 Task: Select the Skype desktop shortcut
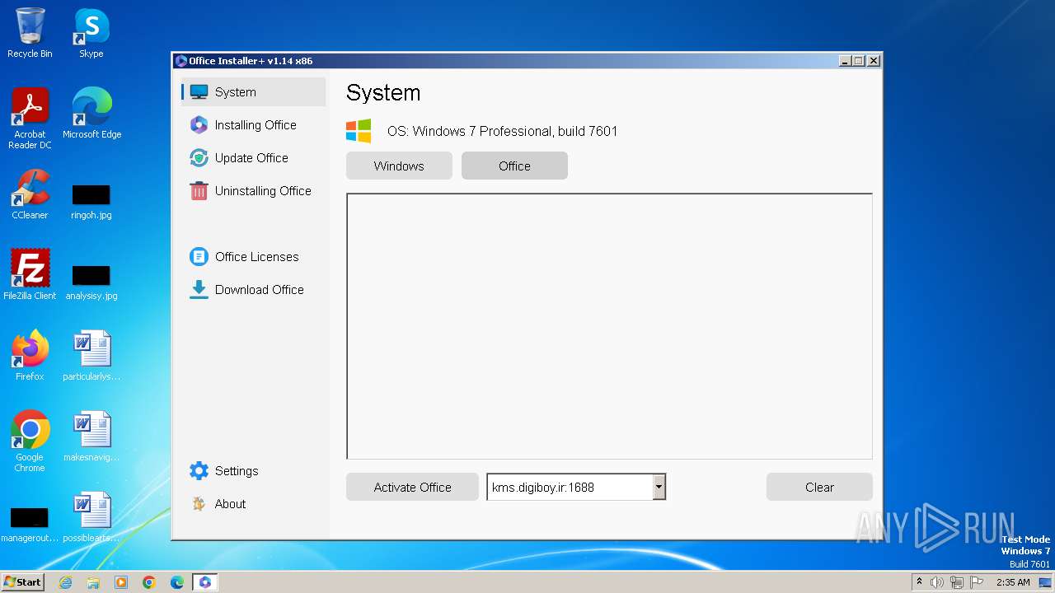pos(91,33)
